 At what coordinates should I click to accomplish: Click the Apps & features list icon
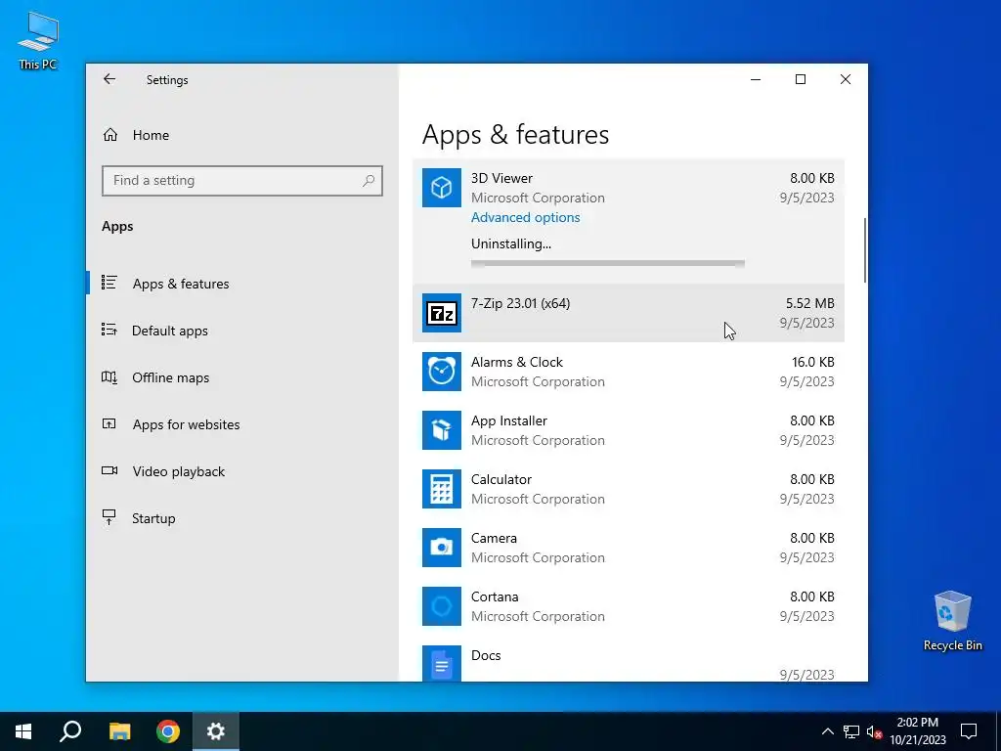[109, 283]
